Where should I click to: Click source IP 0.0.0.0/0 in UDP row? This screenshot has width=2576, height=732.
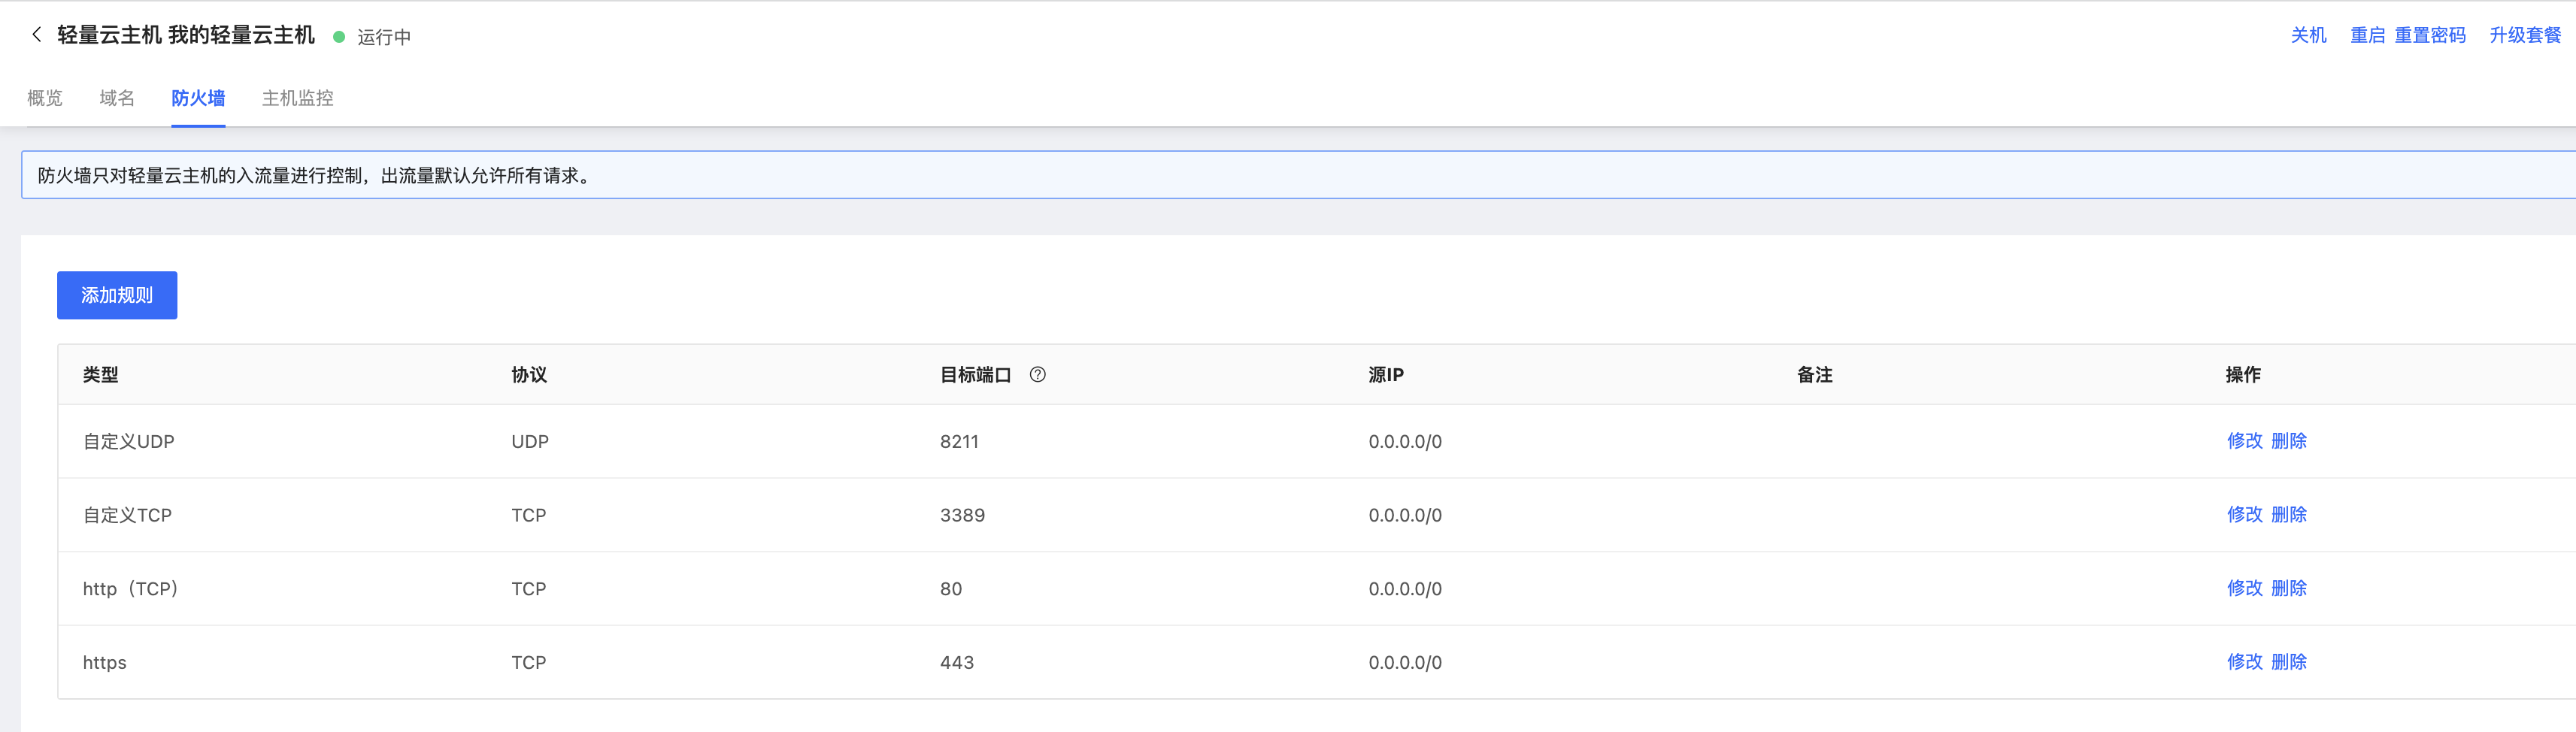[x=1405, y=441]
